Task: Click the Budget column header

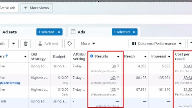Action: [x=59, y=56]
